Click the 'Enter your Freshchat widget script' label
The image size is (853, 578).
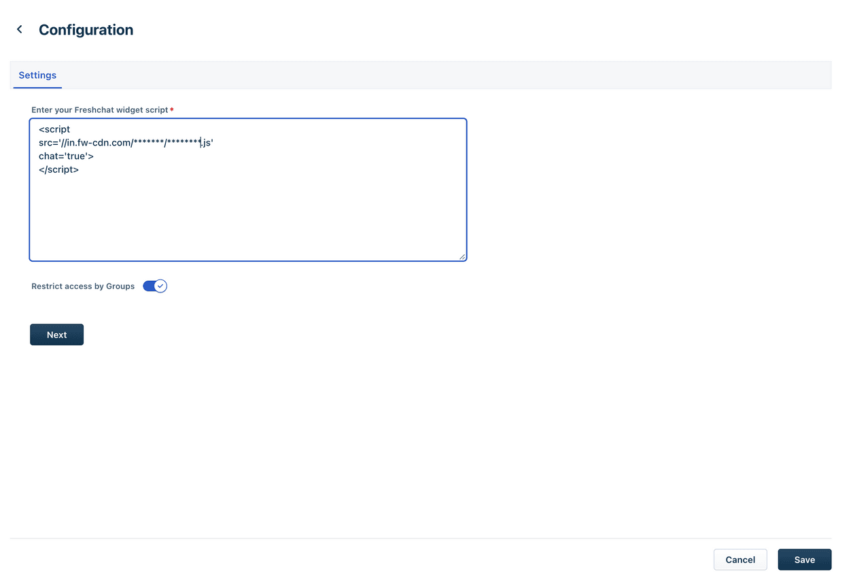99,109
